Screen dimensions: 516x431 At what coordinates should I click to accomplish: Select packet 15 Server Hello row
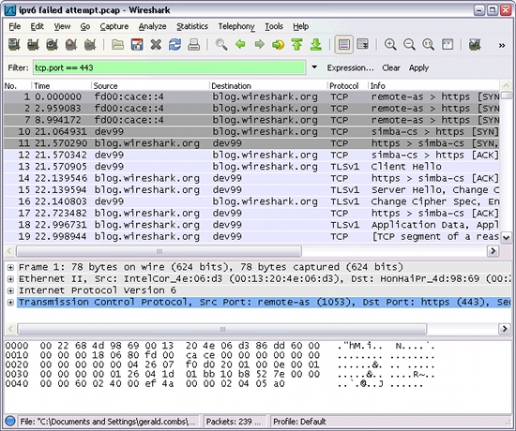coord(251,189)
